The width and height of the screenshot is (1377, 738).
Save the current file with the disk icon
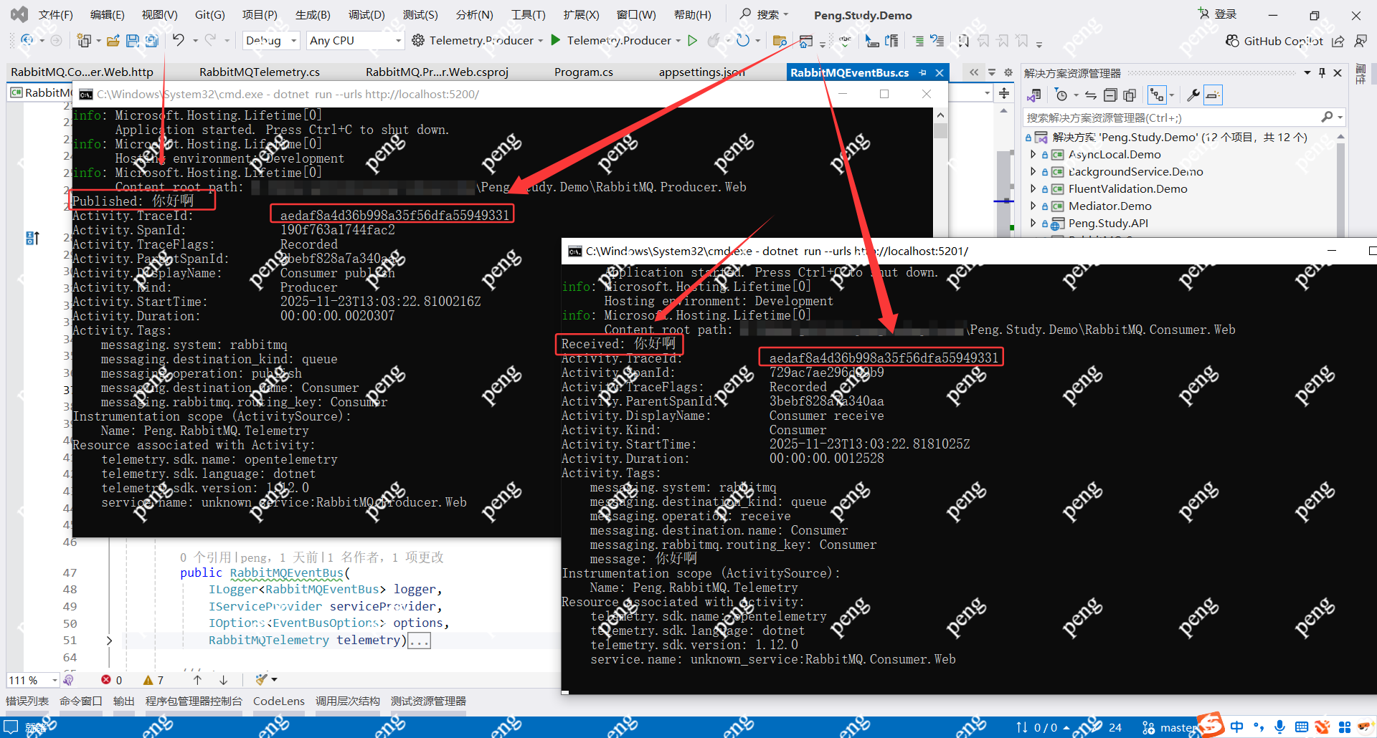(133, 41)
